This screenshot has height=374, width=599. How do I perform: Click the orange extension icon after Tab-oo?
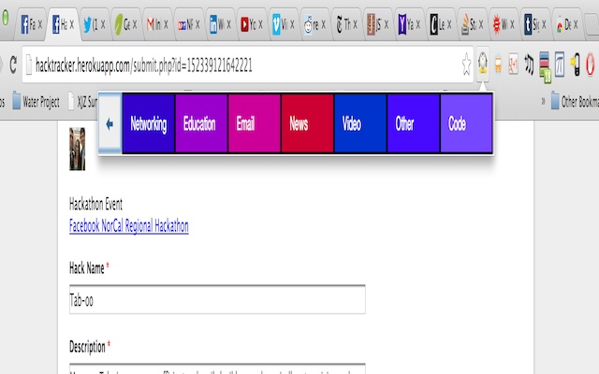click(498, 65)
